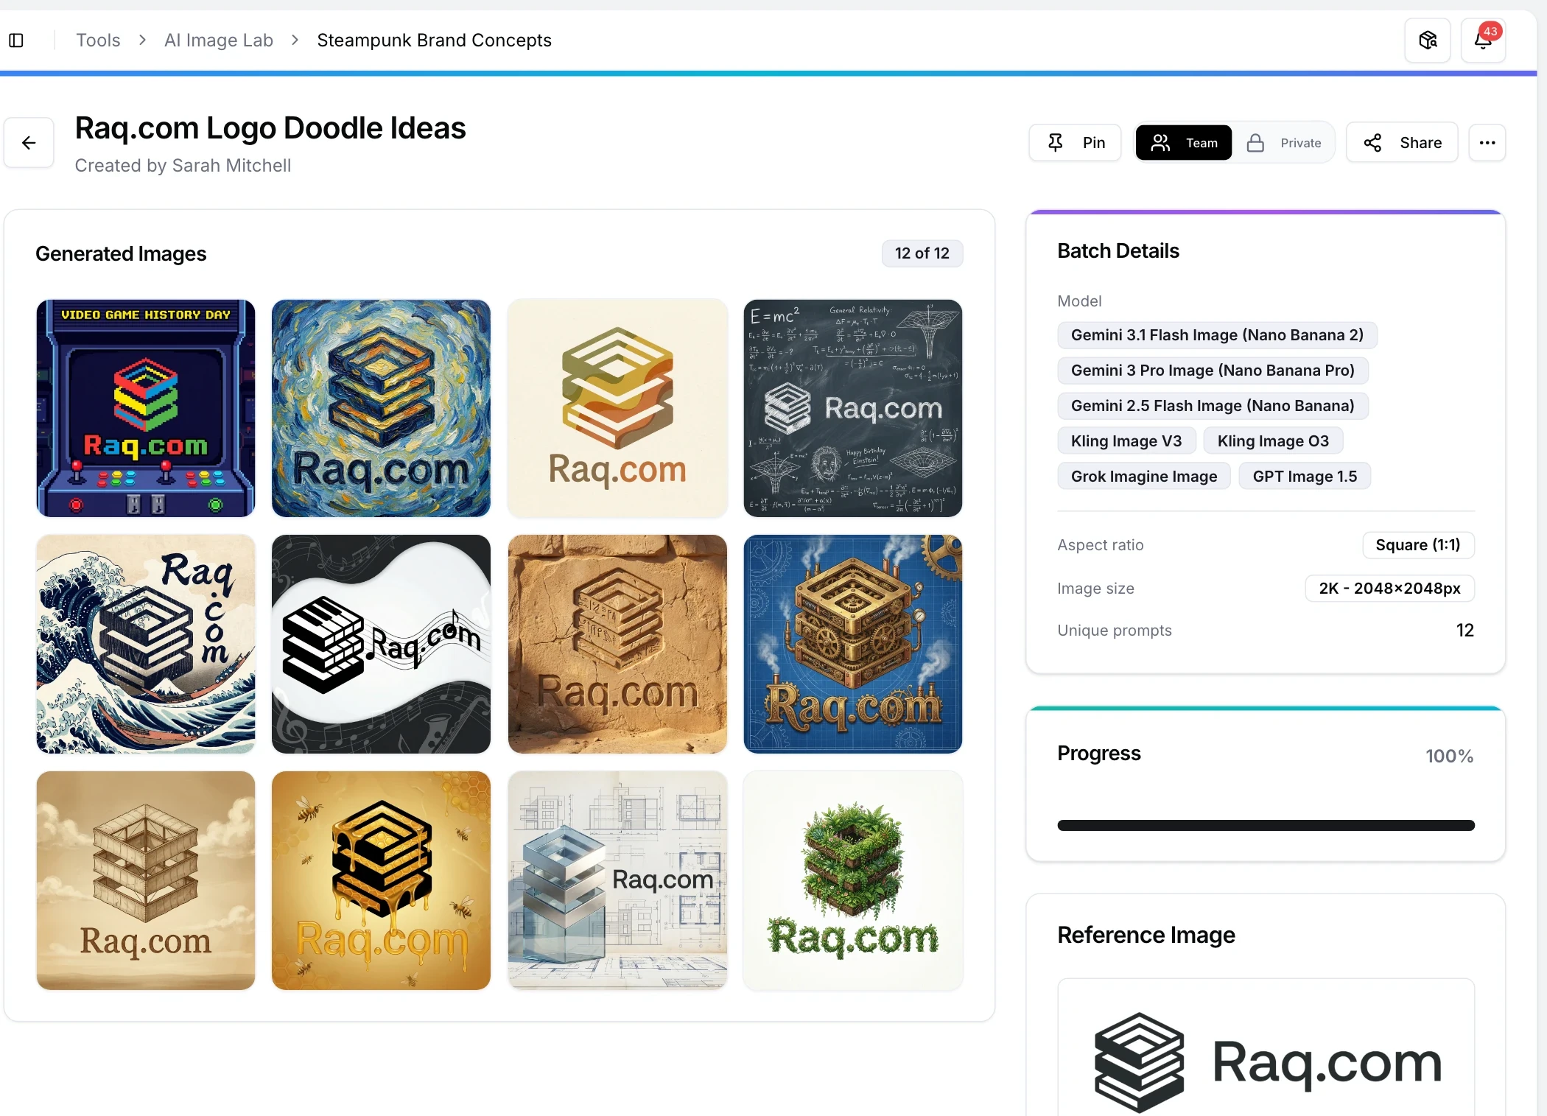
Task: Open Steampunk Brand Concepts breadcrumb
Action: (435, 40)
